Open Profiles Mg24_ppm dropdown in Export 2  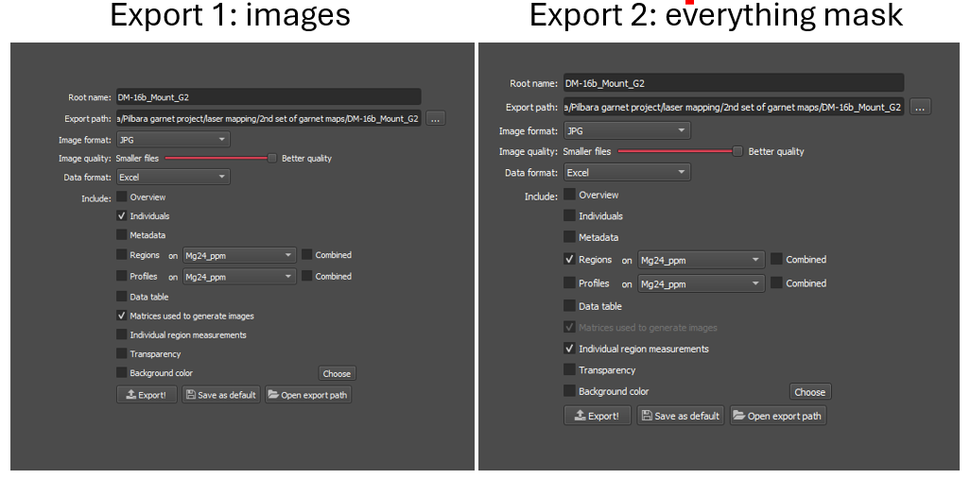pyautogui.click(x=702, y=284)
